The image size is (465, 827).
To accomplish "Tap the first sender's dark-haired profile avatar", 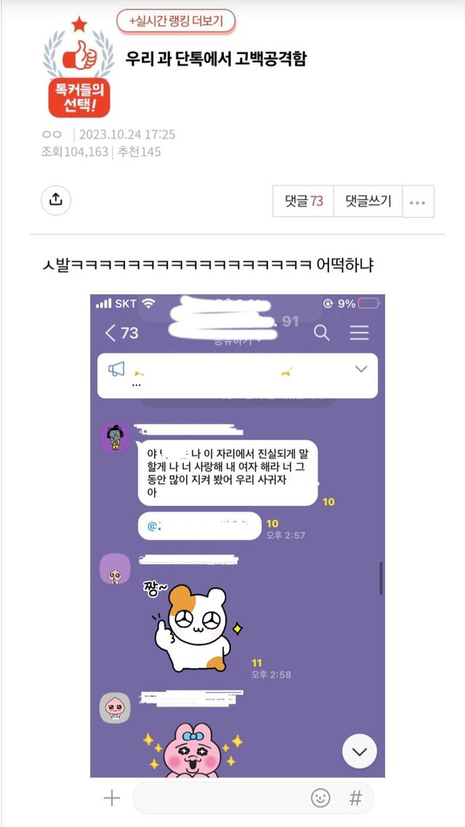I will point(115,437).
